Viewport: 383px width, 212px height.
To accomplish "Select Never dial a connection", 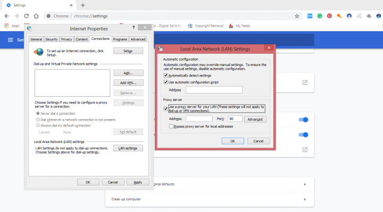I will [38, 114].
